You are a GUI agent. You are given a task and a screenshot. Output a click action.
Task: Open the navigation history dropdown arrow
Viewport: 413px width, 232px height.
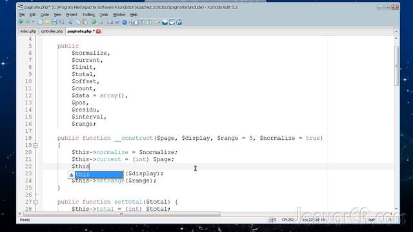pyautogui.click(x=33, y=23)
